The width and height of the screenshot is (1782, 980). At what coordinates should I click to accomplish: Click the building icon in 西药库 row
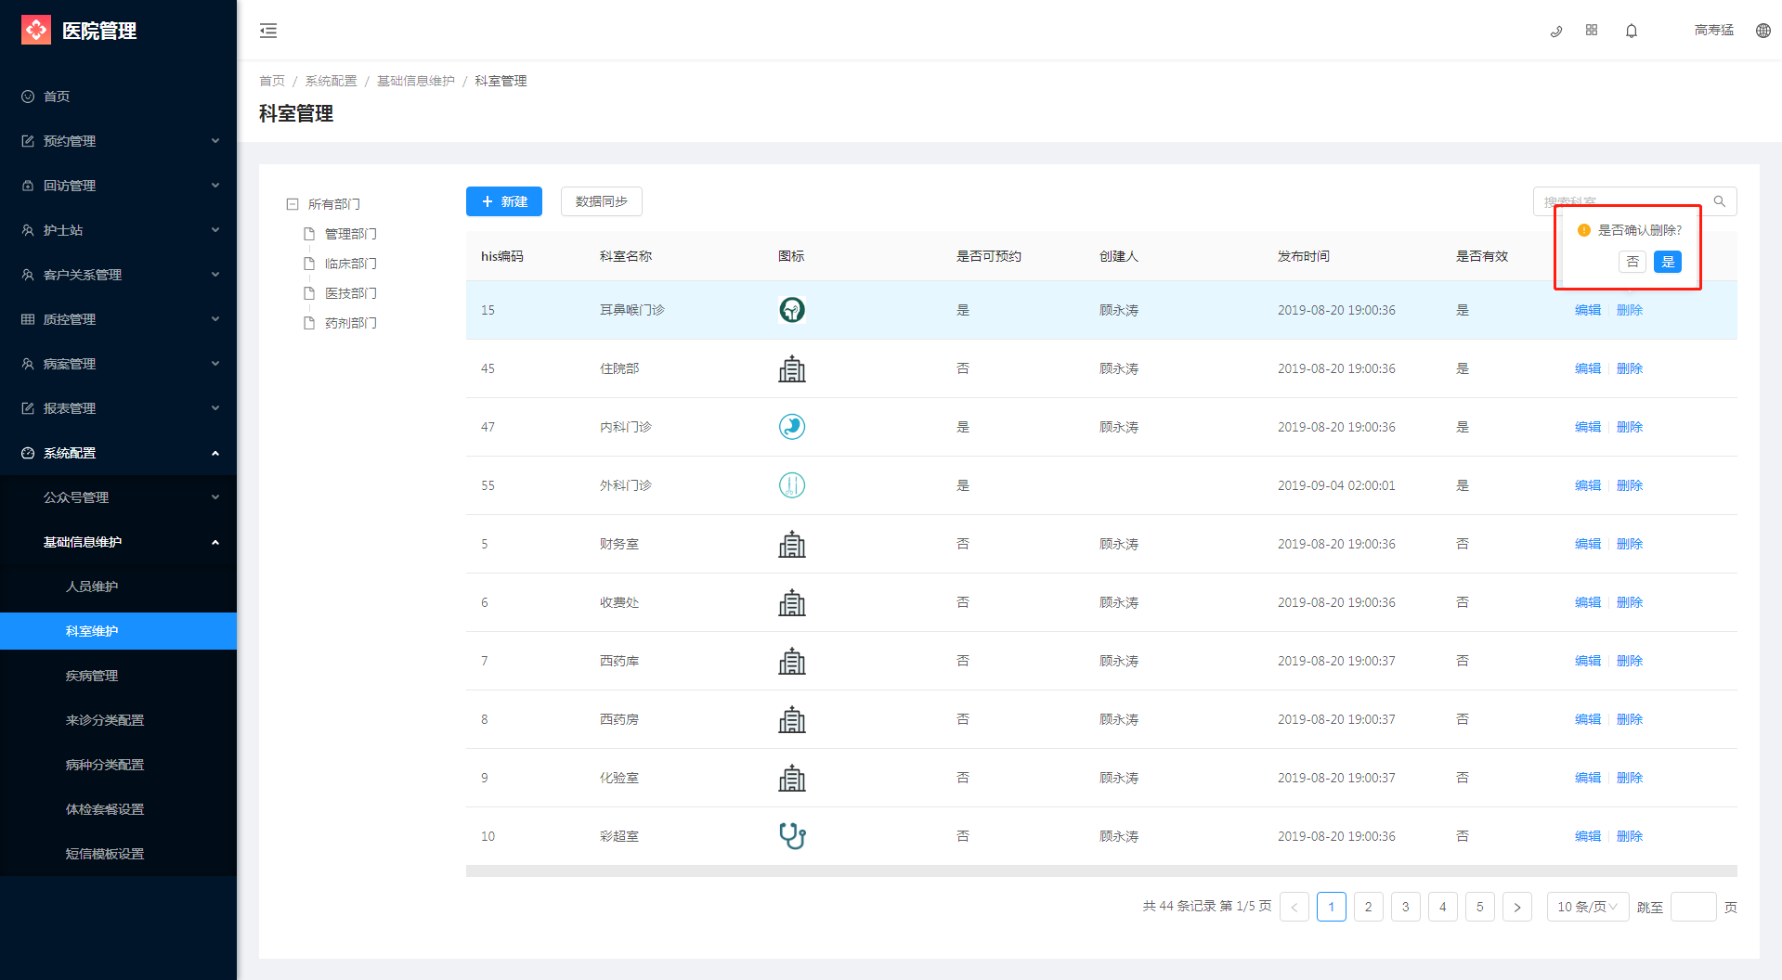[792, 661]
